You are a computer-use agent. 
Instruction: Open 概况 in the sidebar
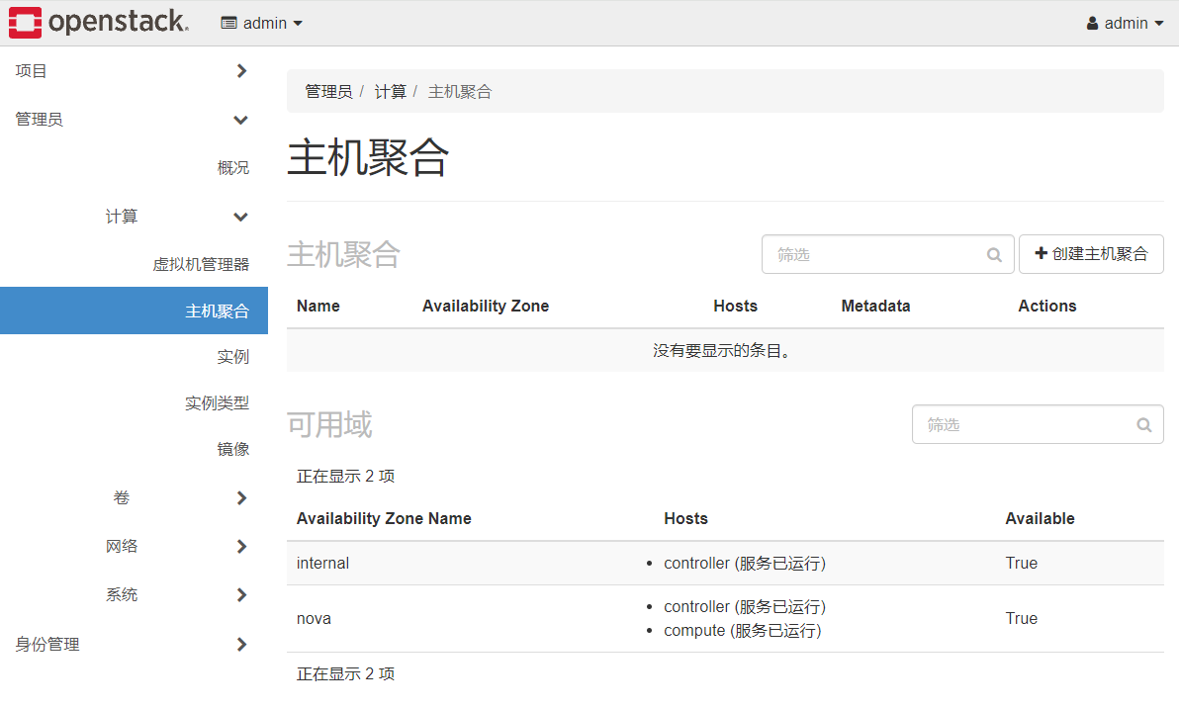click(x=233, y=168)
